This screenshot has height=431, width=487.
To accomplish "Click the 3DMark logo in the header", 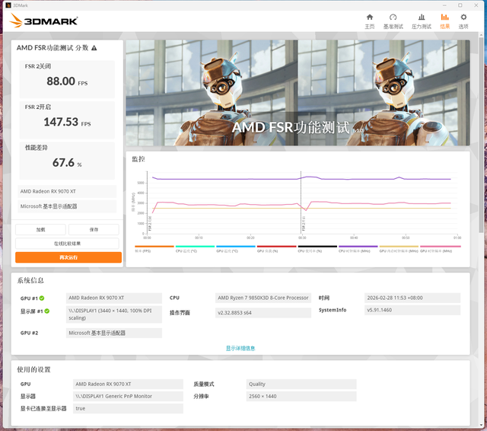I will (44, 21).
